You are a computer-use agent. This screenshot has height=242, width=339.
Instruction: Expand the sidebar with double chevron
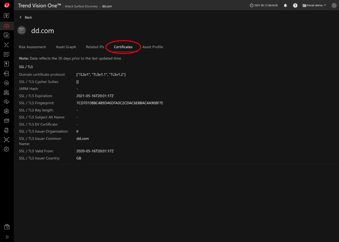pyautogui.click(x=7, y=237)
